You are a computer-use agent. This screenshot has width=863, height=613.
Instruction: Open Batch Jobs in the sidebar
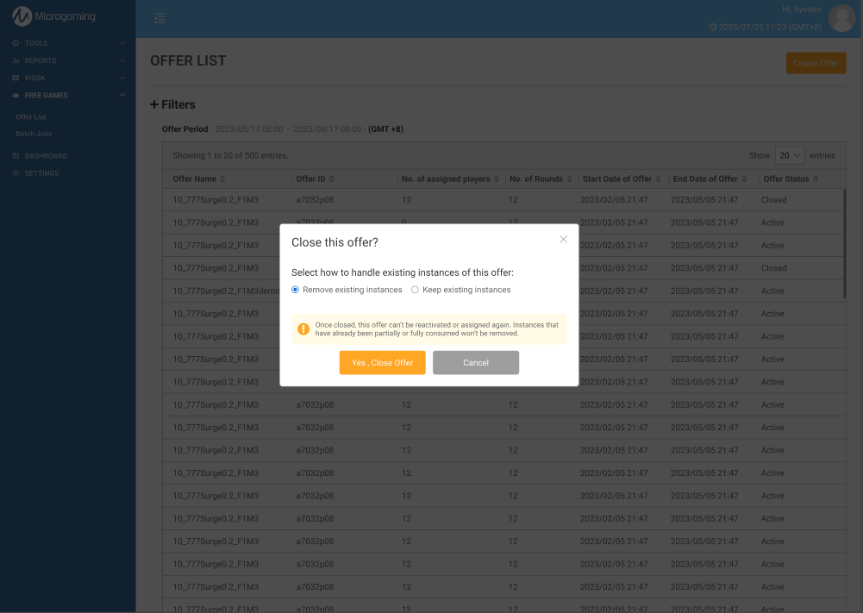[34, 134]
